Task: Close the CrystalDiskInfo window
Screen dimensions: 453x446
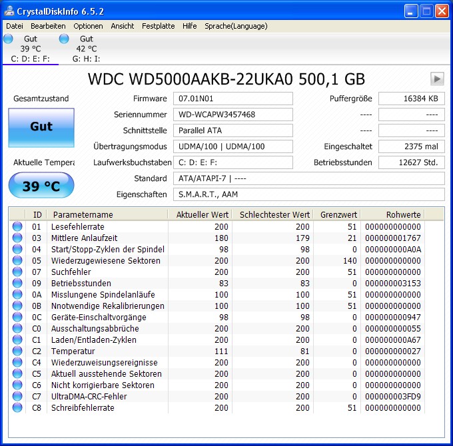Action: pyautogui.click(x=442, y=11)
